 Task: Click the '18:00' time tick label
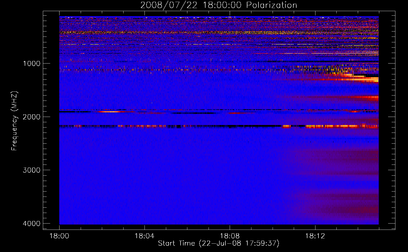pos(59,236)
